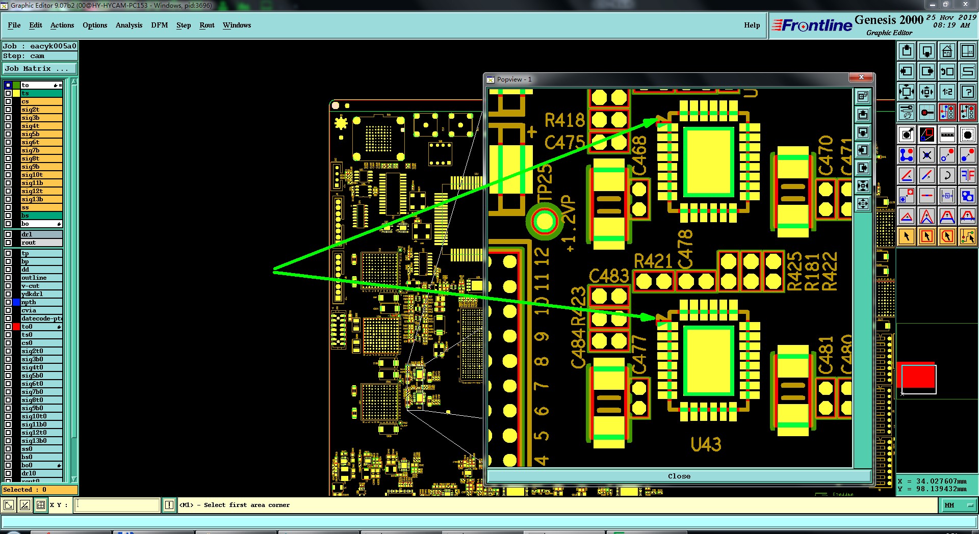Viewport: 979px width, 534px height.
Task: Click the pan down icon in main toolbar
Action: (927, 51)
